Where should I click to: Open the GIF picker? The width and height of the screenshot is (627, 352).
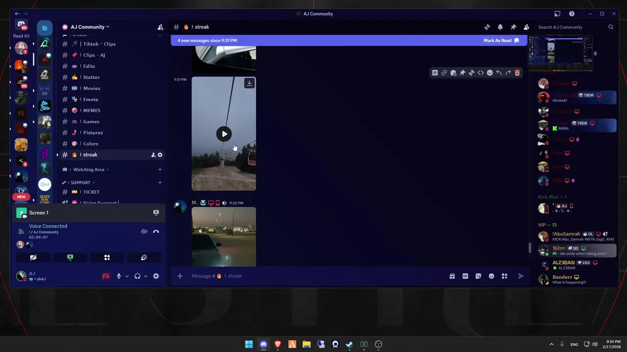click(465, 276)
